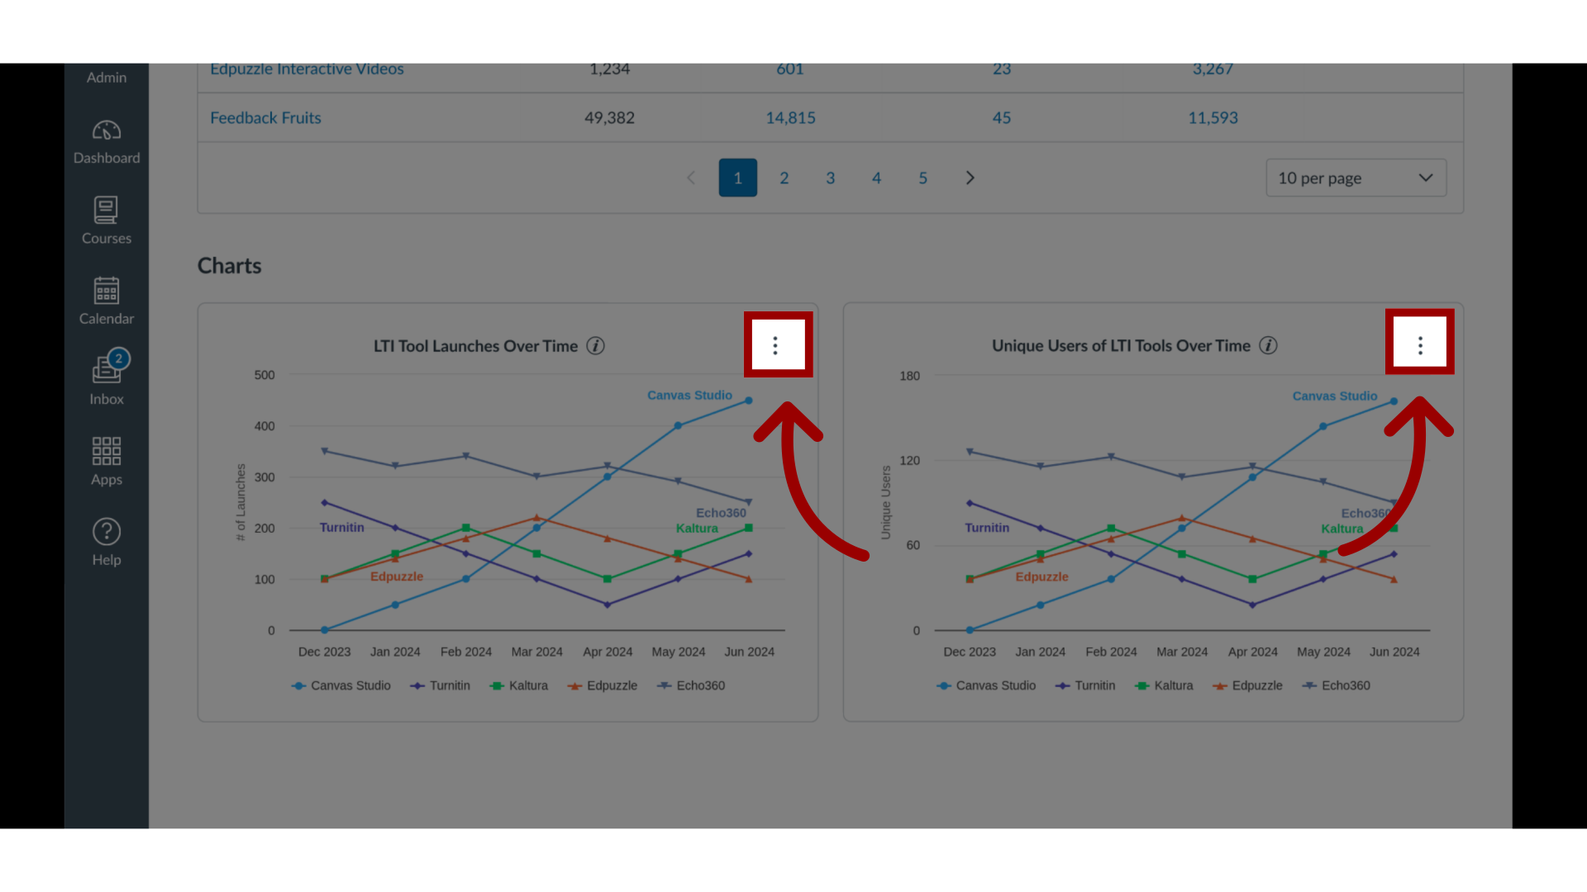Click the Unique Users of LTI Tools Over Time title
The width and height of the screenshot is (1587, 892).
tap(1121, 345)
